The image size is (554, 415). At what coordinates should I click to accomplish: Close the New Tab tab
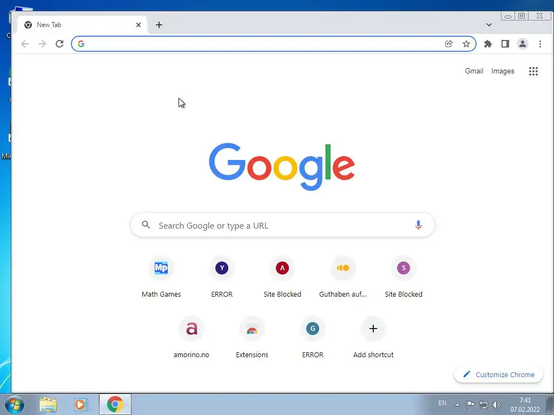click(x=138, y=25)
